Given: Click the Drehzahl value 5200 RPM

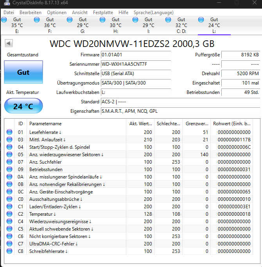Looking at the screenshot, I should pyautogui.click(x=241, y=74).
